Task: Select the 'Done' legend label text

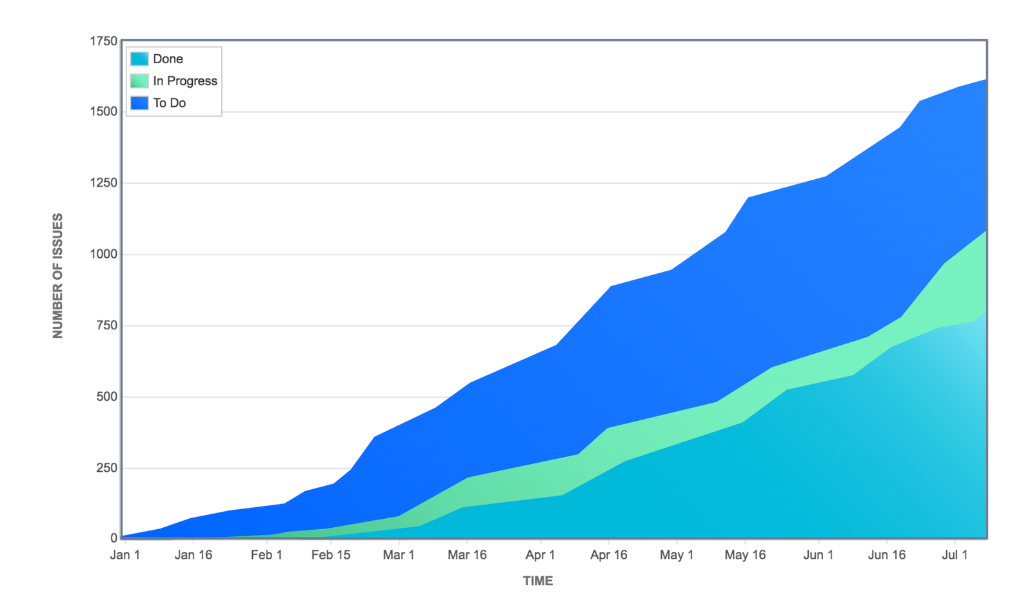Action: click(x=168, y=59)
